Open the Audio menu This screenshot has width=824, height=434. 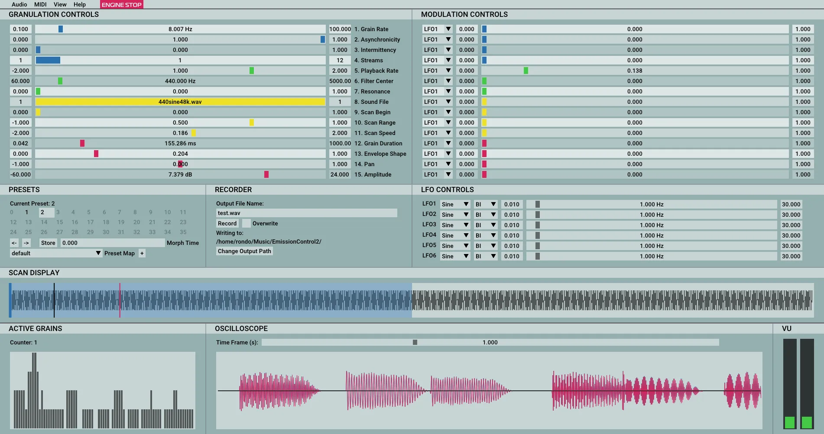pyautogui.click(x=19, y=4)
